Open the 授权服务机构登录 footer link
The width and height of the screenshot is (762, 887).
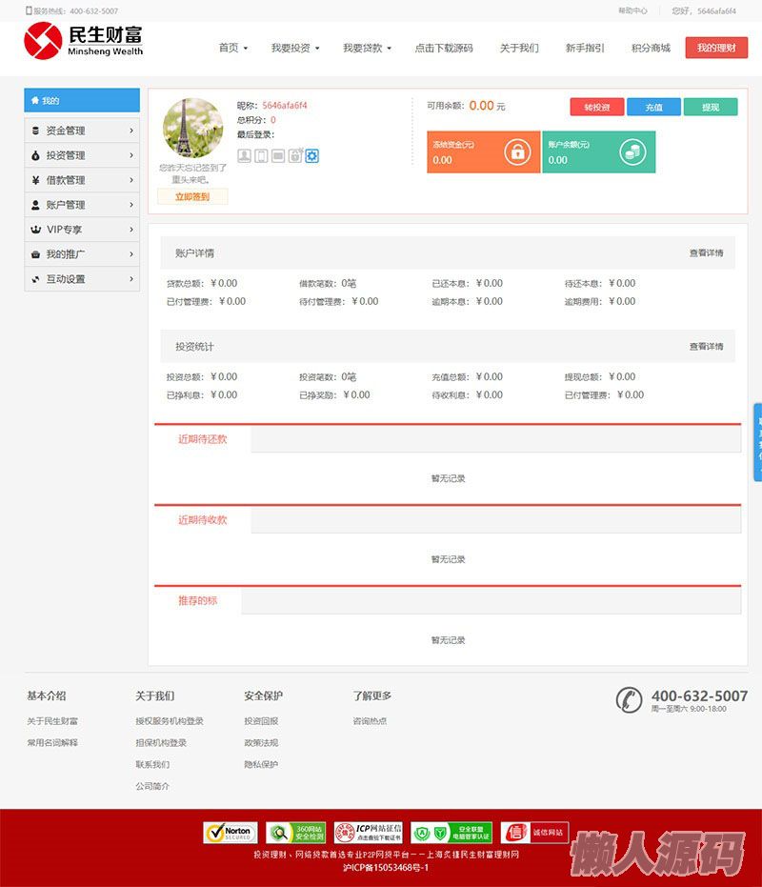[170, 721]
